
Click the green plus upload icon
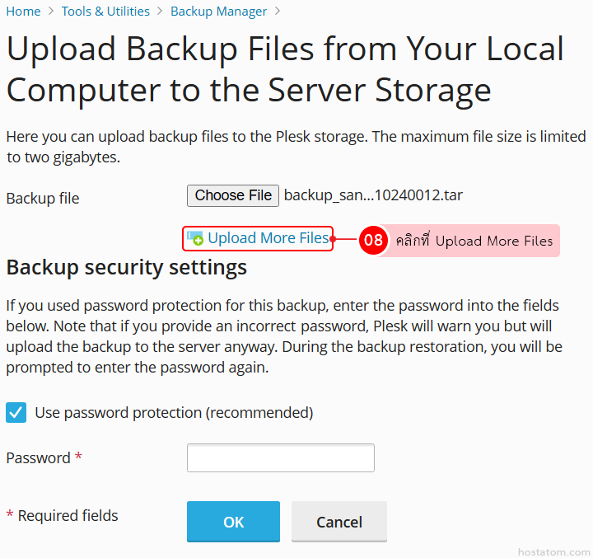pyautogui.click(x=195, y=238)
